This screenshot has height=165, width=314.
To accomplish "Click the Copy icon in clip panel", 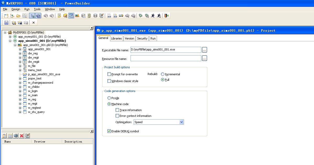I will [x=10, y=136].
